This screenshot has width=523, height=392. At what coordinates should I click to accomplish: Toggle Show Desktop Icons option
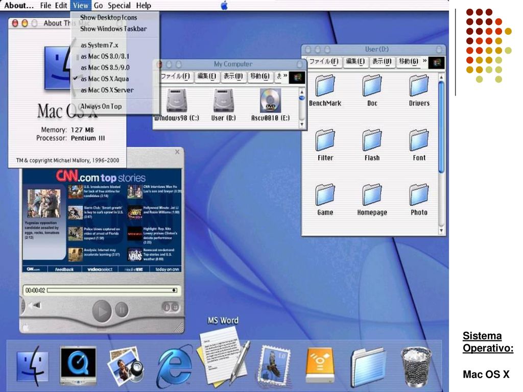tap(109, 17)
